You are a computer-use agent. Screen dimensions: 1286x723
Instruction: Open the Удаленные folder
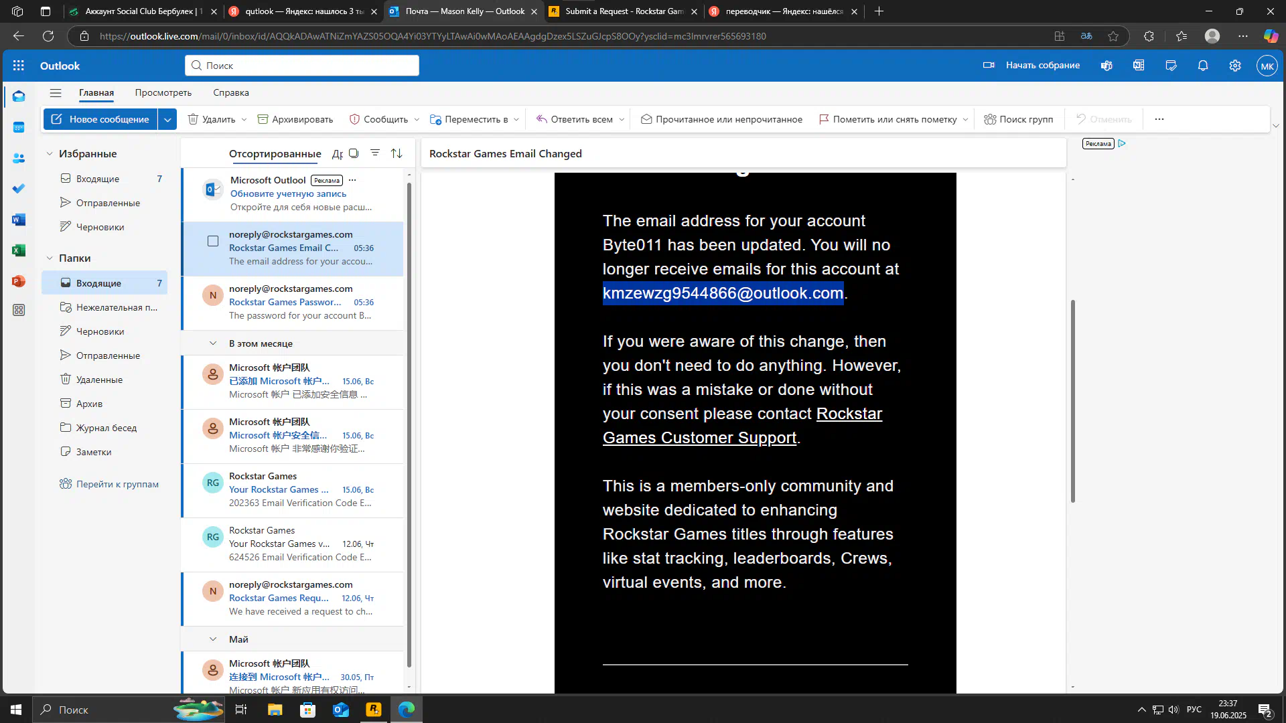point(104,380)
